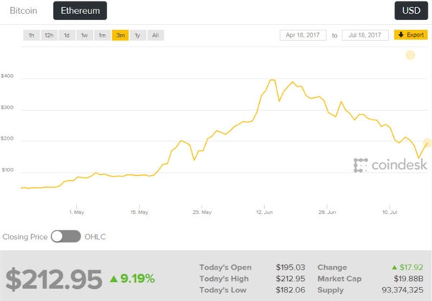Click the 10. Jul x-axis label
This screenshot has width=432, height=301.
point(390,212)
